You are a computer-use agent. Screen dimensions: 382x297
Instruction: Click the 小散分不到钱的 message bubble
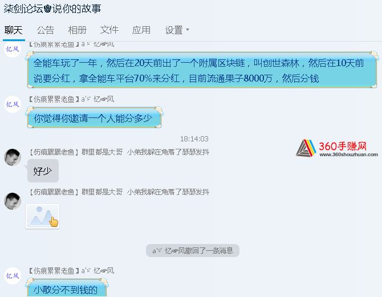tap(67, 288)
